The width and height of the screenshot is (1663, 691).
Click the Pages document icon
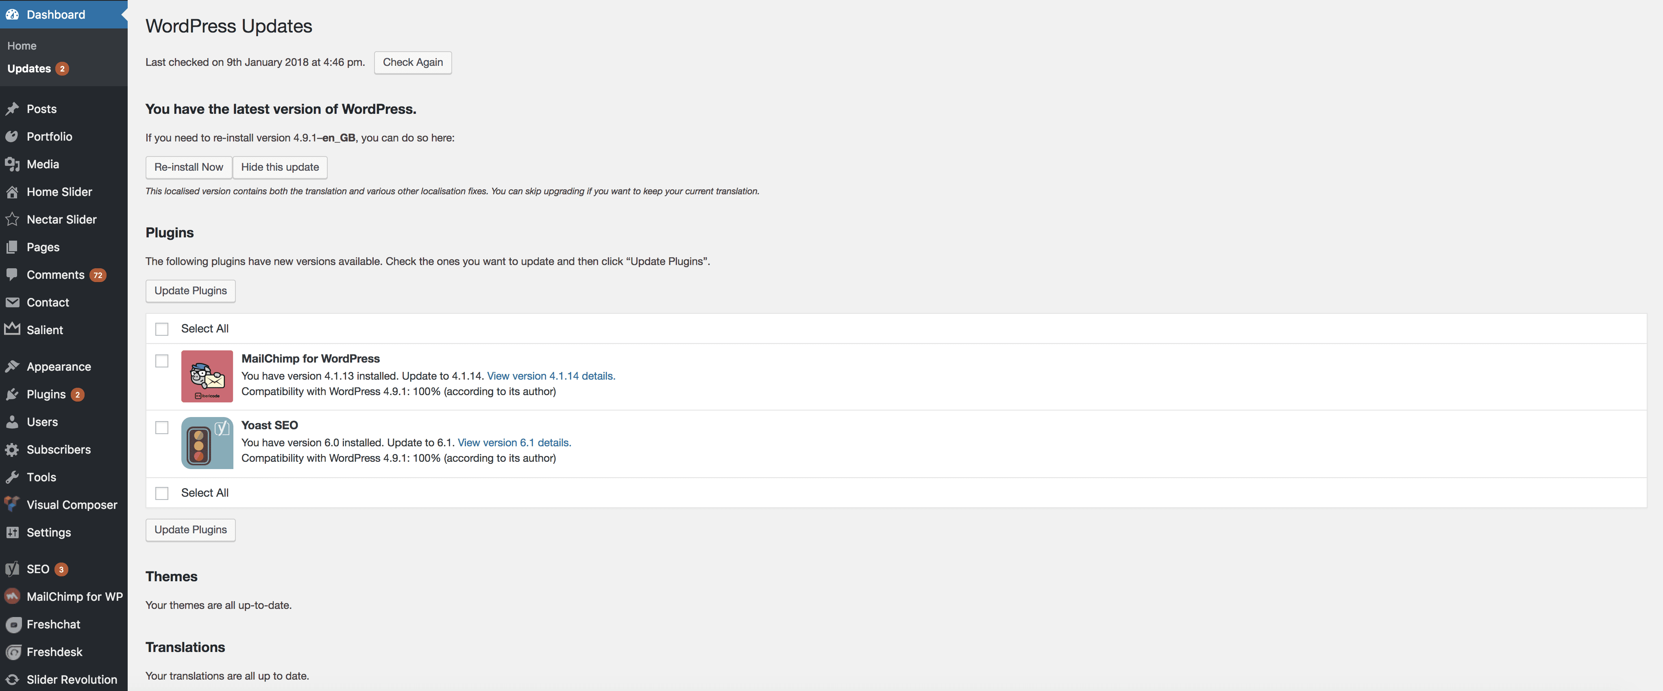pos(12,247)
